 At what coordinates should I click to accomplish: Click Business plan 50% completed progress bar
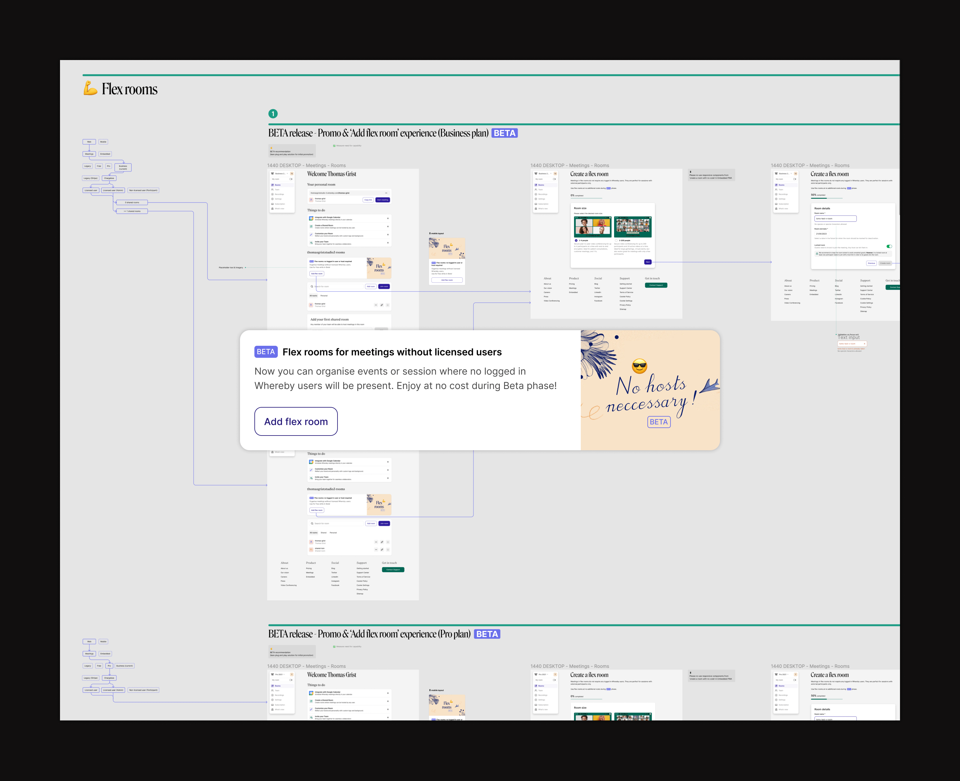pyautogui.click(x=827, y=198)
